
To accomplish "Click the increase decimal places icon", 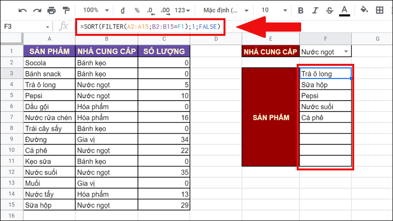I will 166,10.
